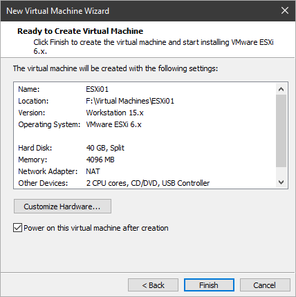The image size is (296, 297).
Task: Click the scroll down arrow in settings list
Action: 281,182
